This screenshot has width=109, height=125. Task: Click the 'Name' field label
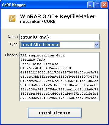point(13,37)
